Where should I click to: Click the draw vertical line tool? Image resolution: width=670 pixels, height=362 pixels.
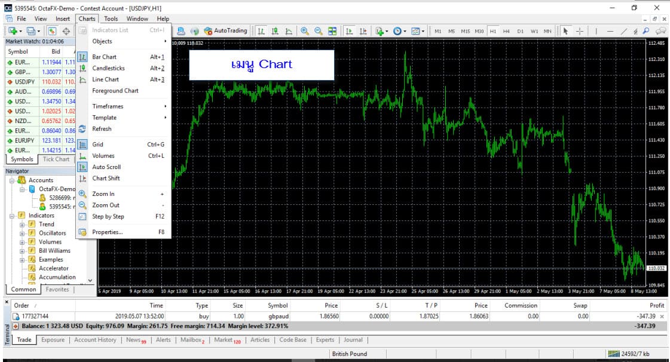click(x=595, y=31)
